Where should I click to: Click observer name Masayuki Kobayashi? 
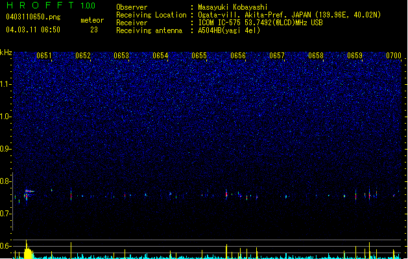point(233,7)
